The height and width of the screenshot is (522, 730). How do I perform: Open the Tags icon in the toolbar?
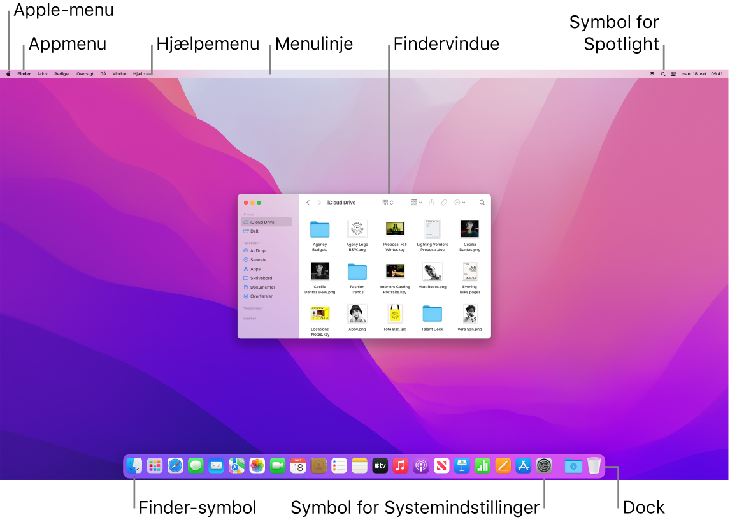pos(444,202)
